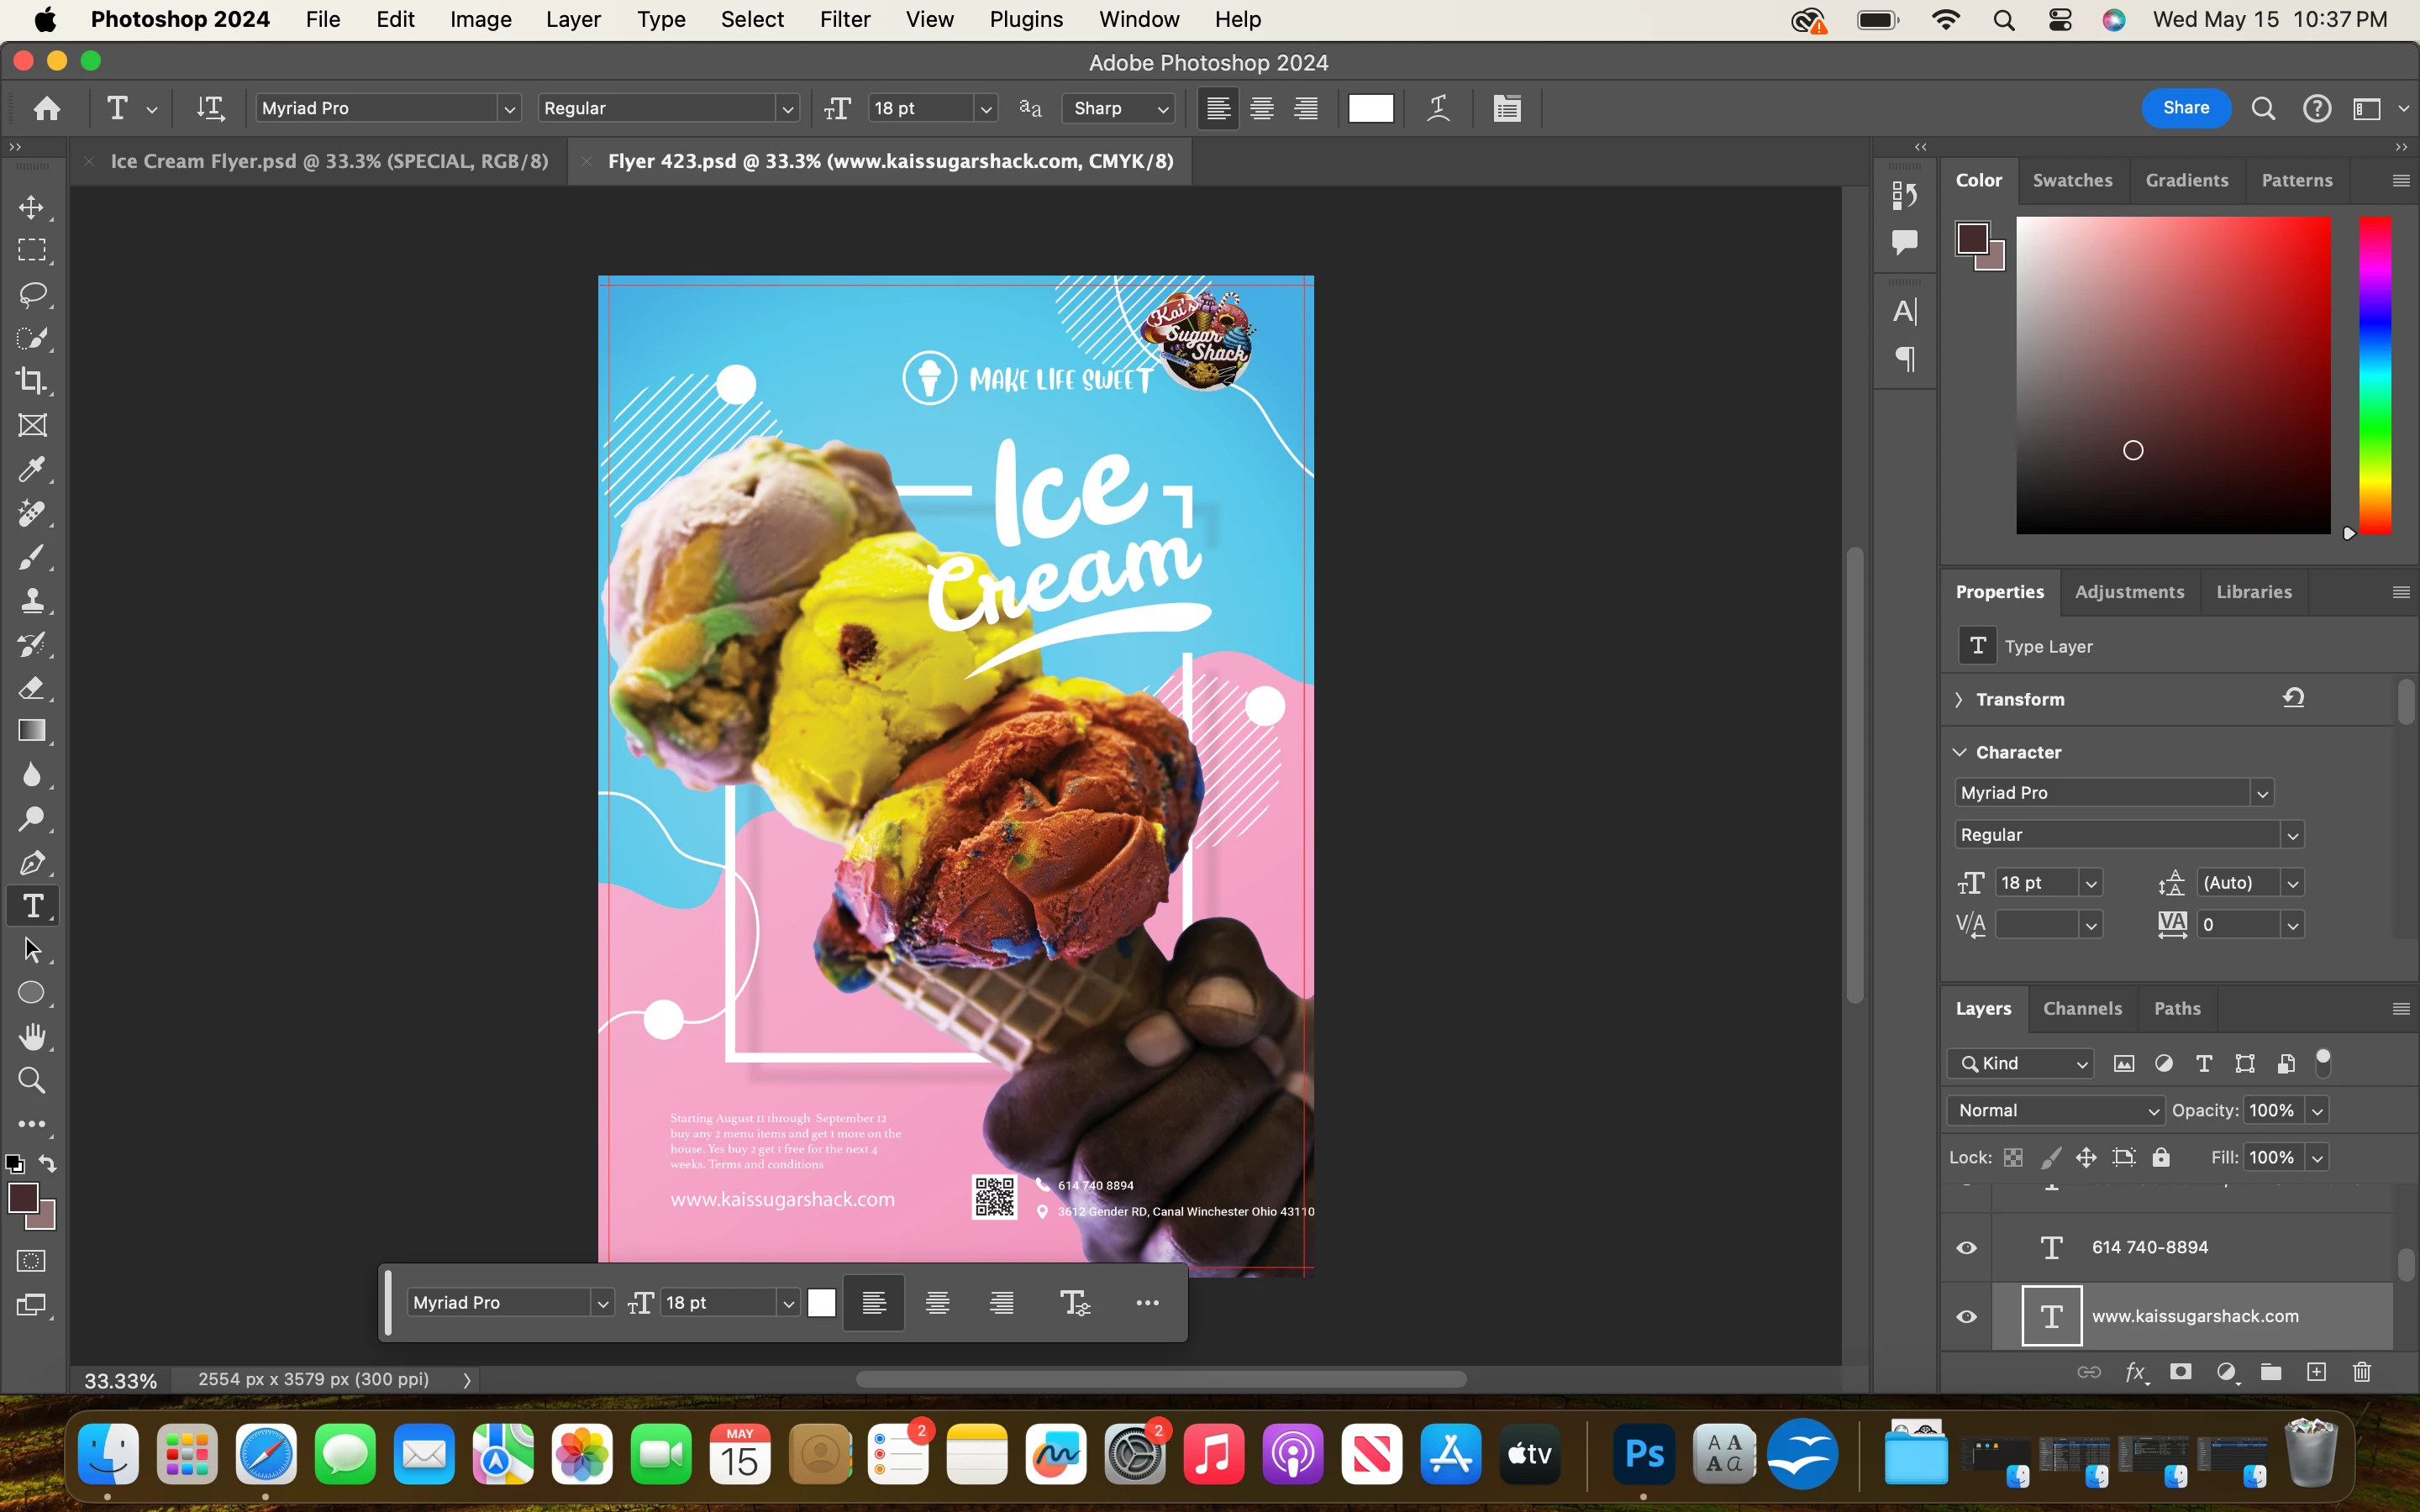Pick the Pen tool
The width and height of the screenshot is (2420, 1512).
pos(32,862)
